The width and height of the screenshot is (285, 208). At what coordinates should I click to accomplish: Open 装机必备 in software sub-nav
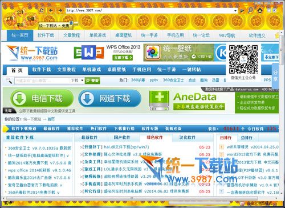point(173,129)
